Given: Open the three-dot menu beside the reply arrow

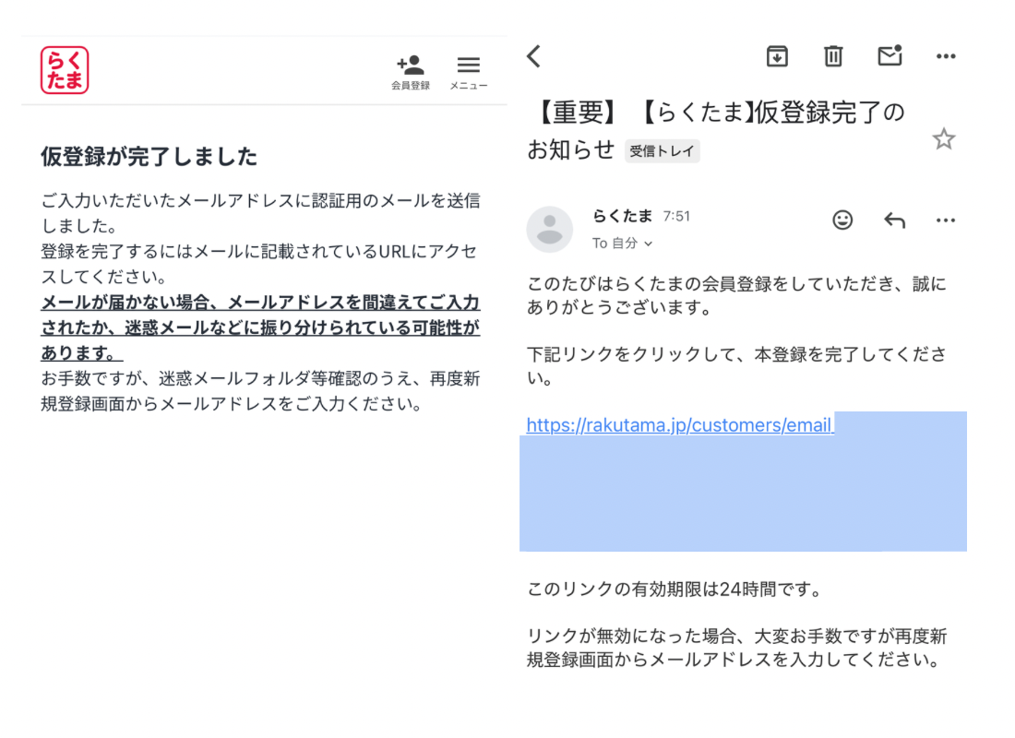Looking at the screenshot, I should [x=946, y=220].
